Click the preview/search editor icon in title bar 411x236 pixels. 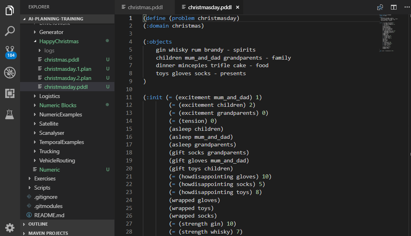coord(380,7)
